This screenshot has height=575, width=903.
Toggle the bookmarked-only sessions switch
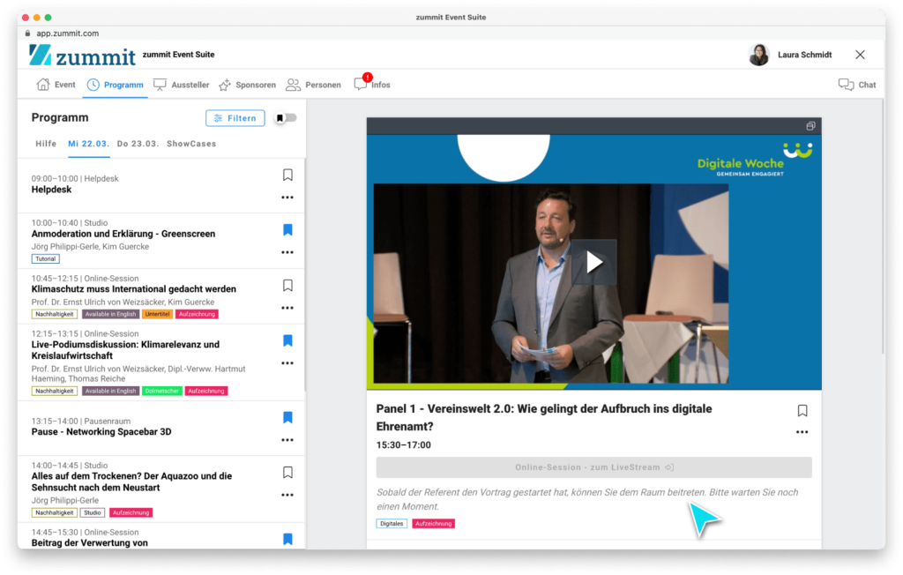(x=285, y=118)
